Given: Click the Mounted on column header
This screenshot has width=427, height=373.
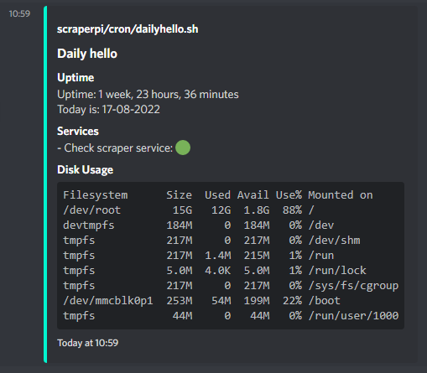Looking at the screenshot, I should [341, 195].
